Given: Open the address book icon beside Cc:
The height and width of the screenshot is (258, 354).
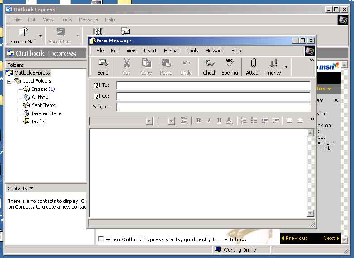Looking at the screenshot, I should pos(97,96).
